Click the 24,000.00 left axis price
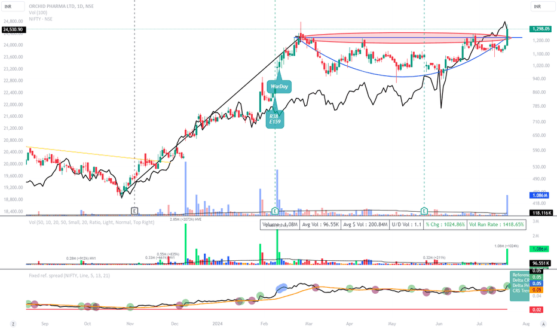 13,45
